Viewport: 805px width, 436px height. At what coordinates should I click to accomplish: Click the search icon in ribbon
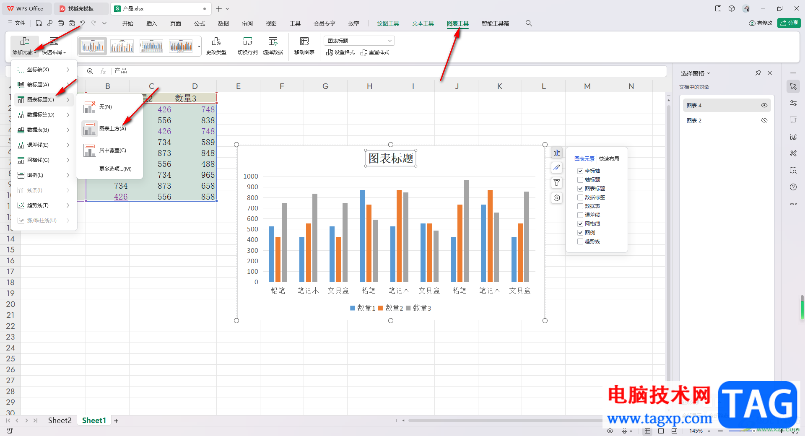(x=529, y=23)
